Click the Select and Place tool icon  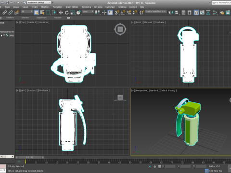click(x=78, y=12)
